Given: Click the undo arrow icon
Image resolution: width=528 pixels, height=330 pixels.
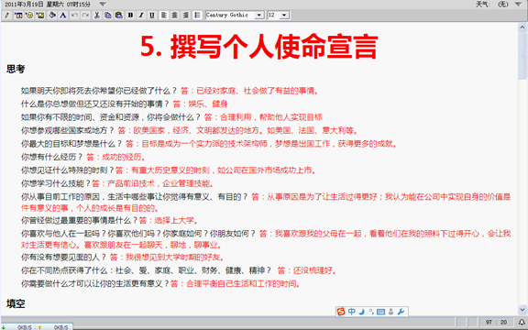Looking at the screenshot, I should pos(74,16).
